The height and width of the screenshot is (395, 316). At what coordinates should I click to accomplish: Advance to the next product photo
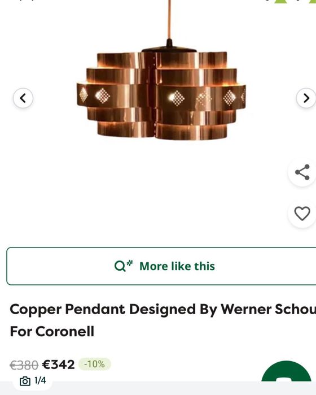pyautogui.click(x=306, y=98)
